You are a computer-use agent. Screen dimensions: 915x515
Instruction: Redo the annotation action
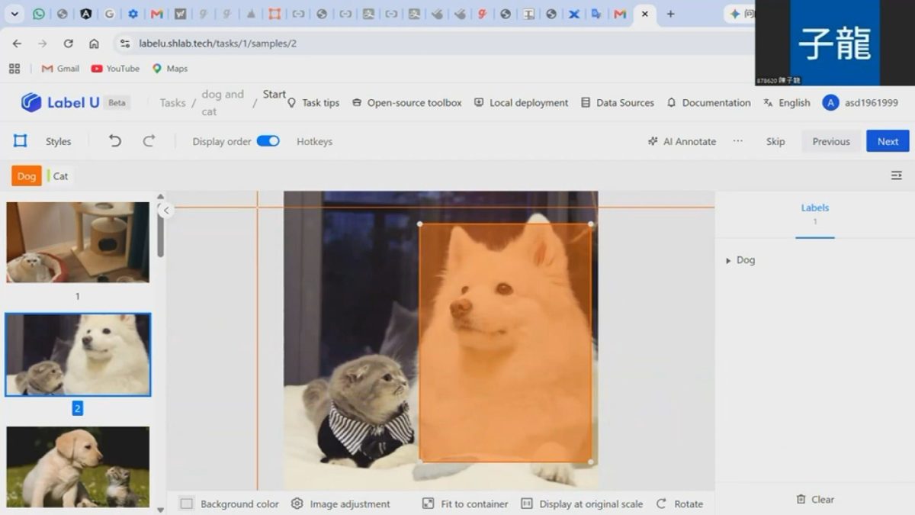pos(149,141)
